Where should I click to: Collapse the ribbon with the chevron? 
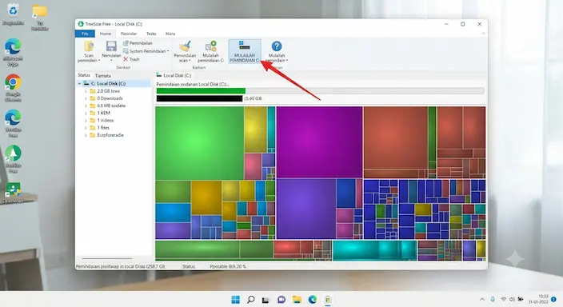(x=483, y=34)
